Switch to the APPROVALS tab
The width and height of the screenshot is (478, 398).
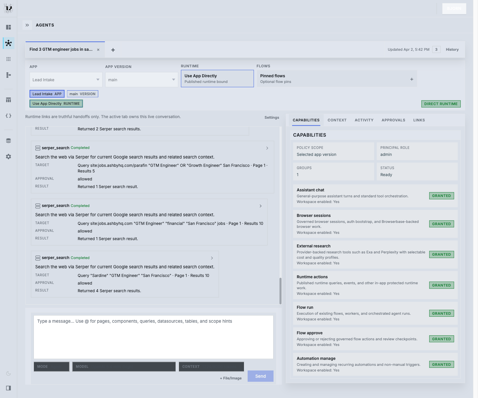tap(393, 120)
